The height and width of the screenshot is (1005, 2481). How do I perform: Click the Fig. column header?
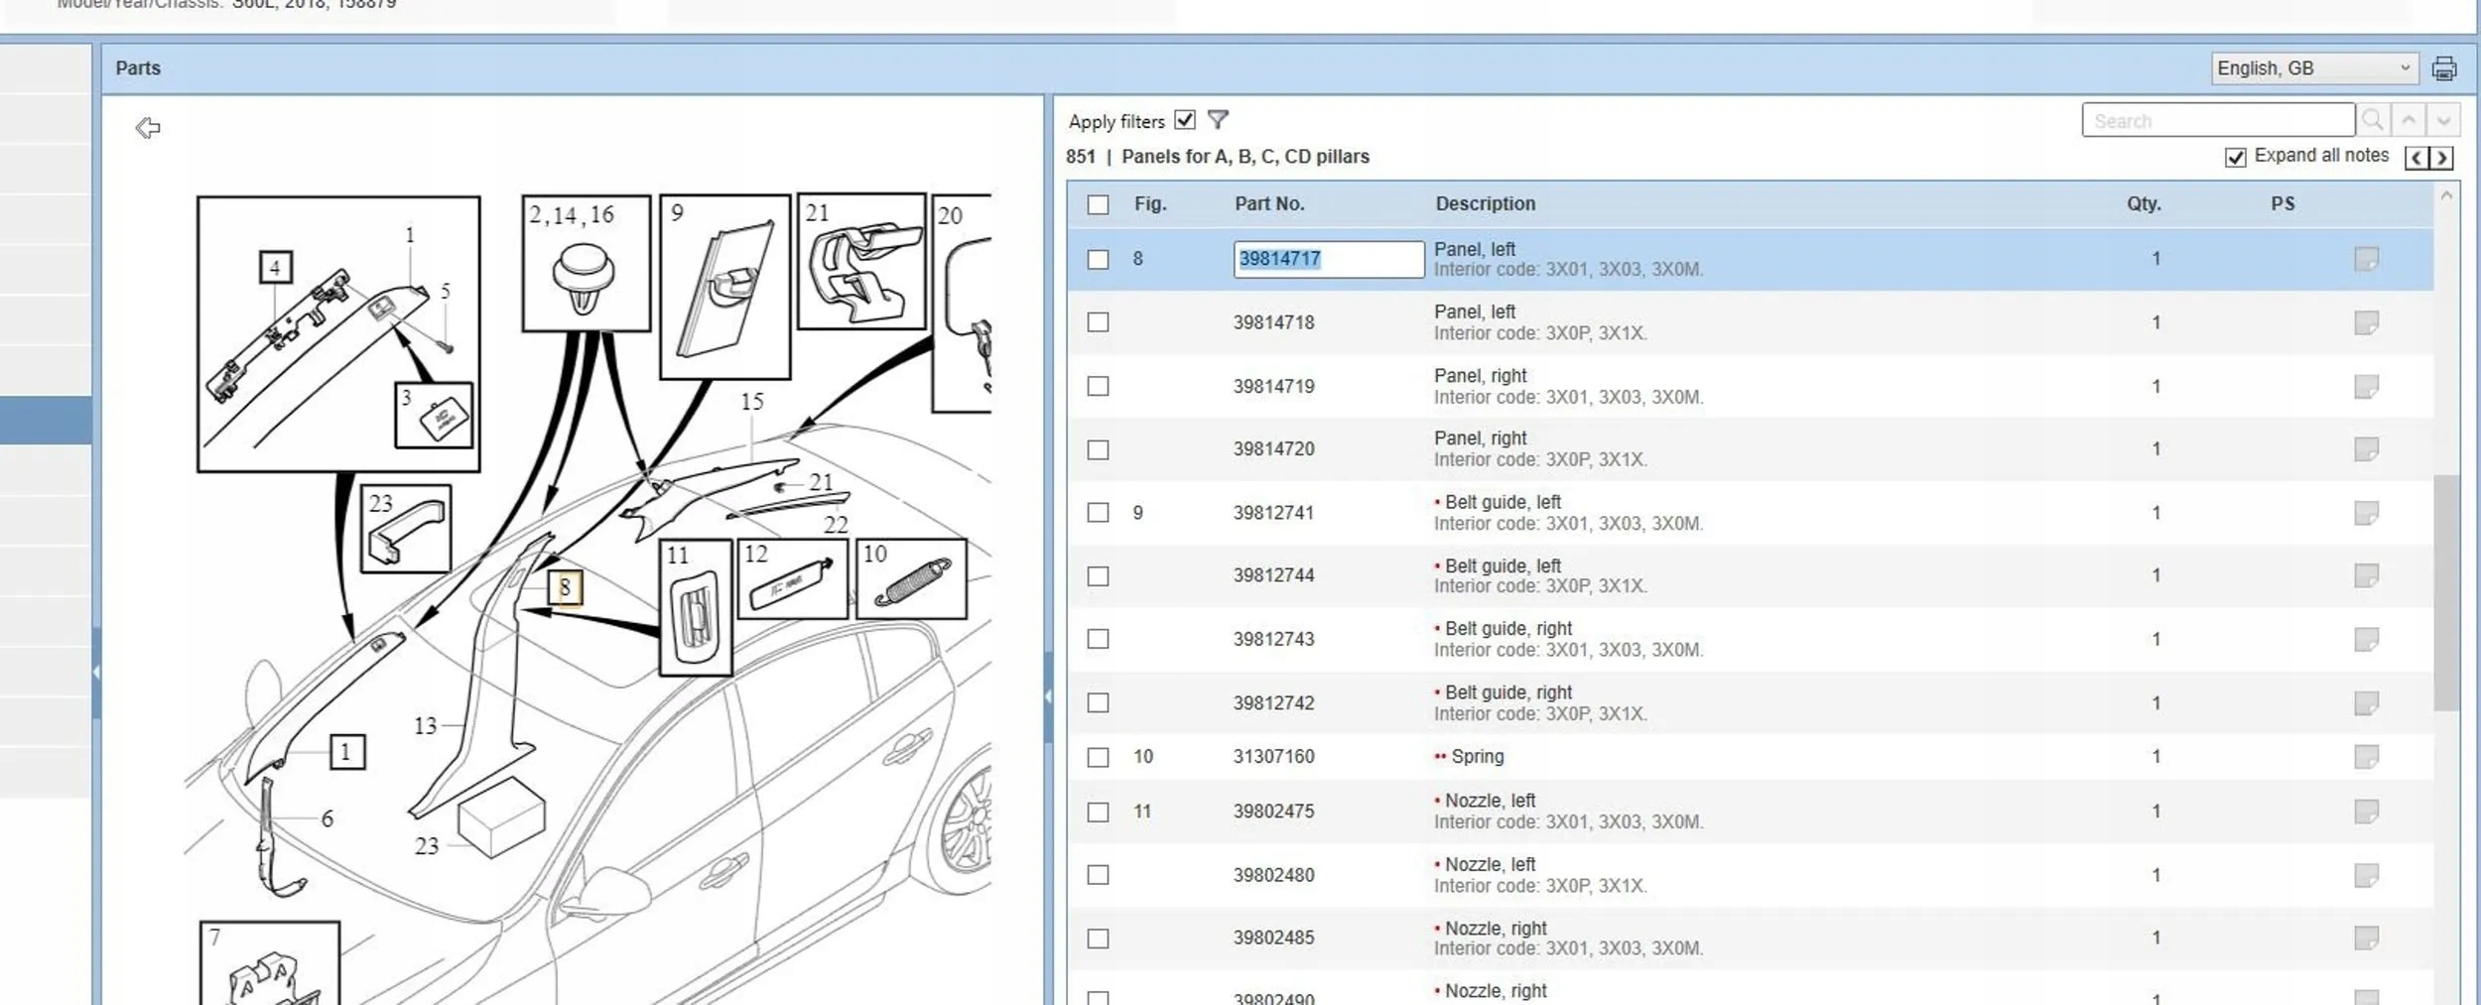pos(1150,203)
